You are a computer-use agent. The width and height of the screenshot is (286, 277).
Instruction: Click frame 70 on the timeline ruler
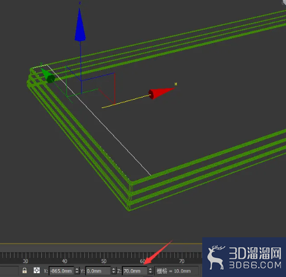pyautogui.click(x=182, y=261)
